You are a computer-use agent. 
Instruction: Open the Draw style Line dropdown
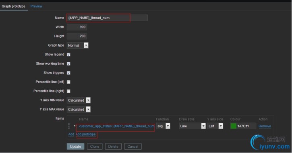click(192, 126)
